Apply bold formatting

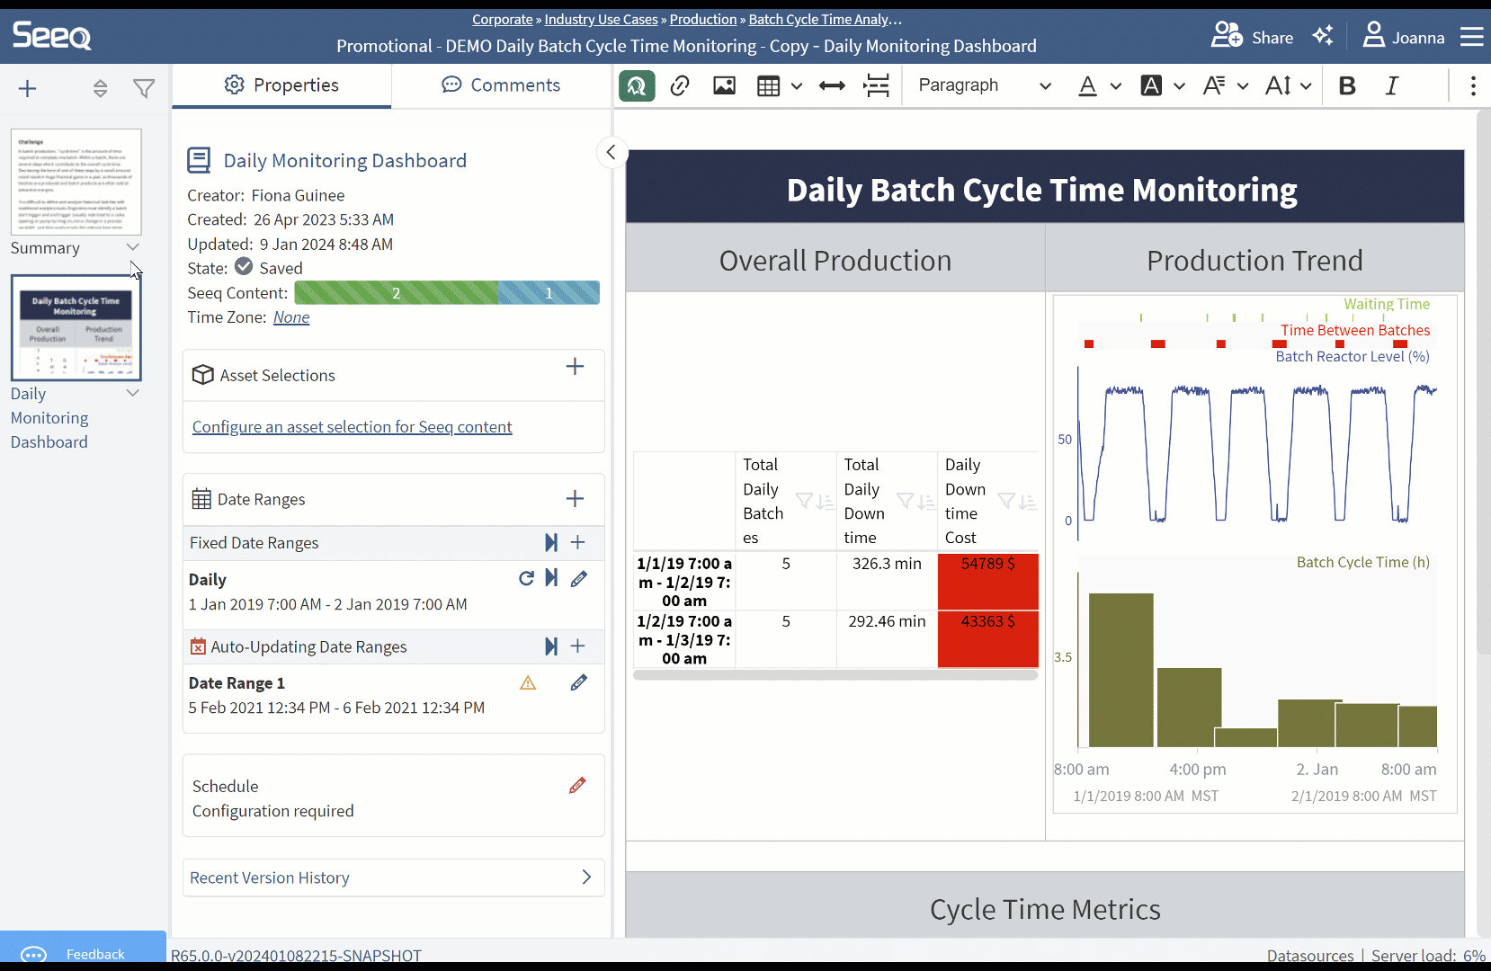pyautogui.click(x=1347, y=85)
